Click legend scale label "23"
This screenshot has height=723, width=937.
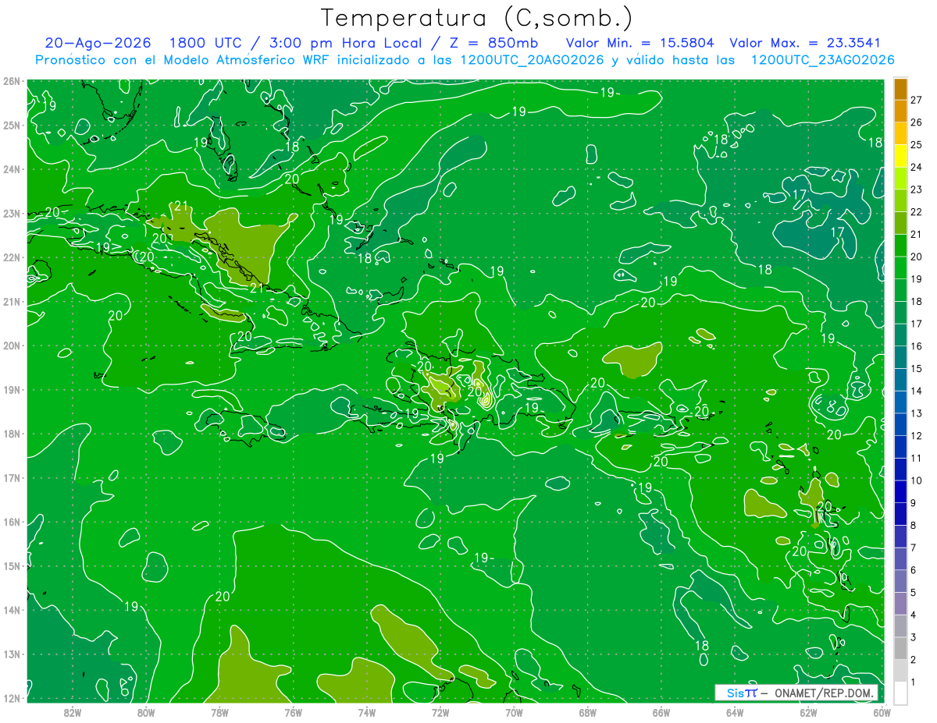[x=917, y=190]
